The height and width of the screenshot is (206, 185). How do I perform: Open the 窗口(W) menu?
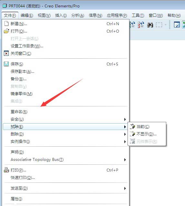click(x=156, y=15)
